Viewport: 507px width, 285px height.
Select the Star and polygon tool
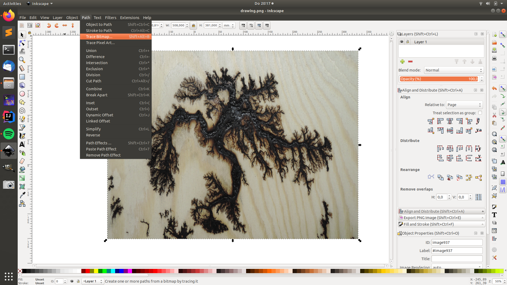pyautogui.click(x=22, y=102)
